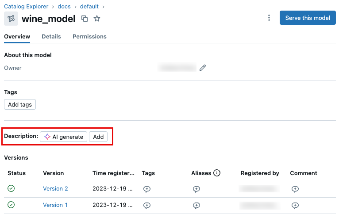Image resolution: width=339 pixels, height=214 pixels.
Task: Add a tag to Version 1
Action: 147,205
